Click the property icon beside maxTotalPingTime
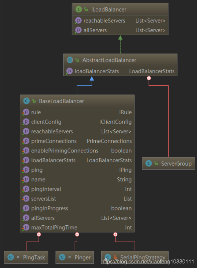 (26, 227)
